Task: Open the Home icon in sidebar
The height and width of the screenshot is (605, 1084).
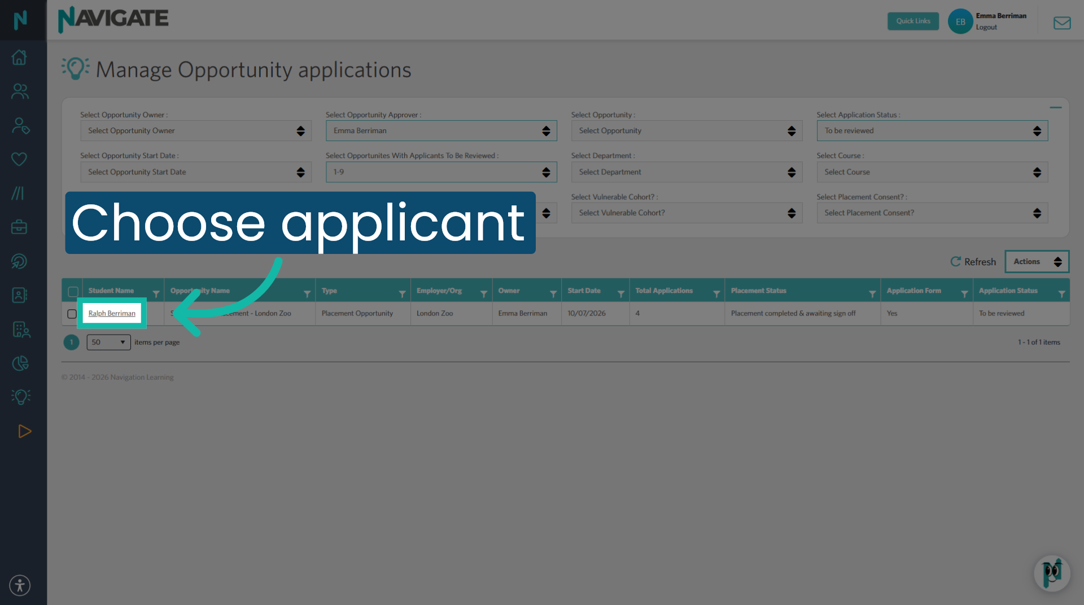Action: (19, 57)
